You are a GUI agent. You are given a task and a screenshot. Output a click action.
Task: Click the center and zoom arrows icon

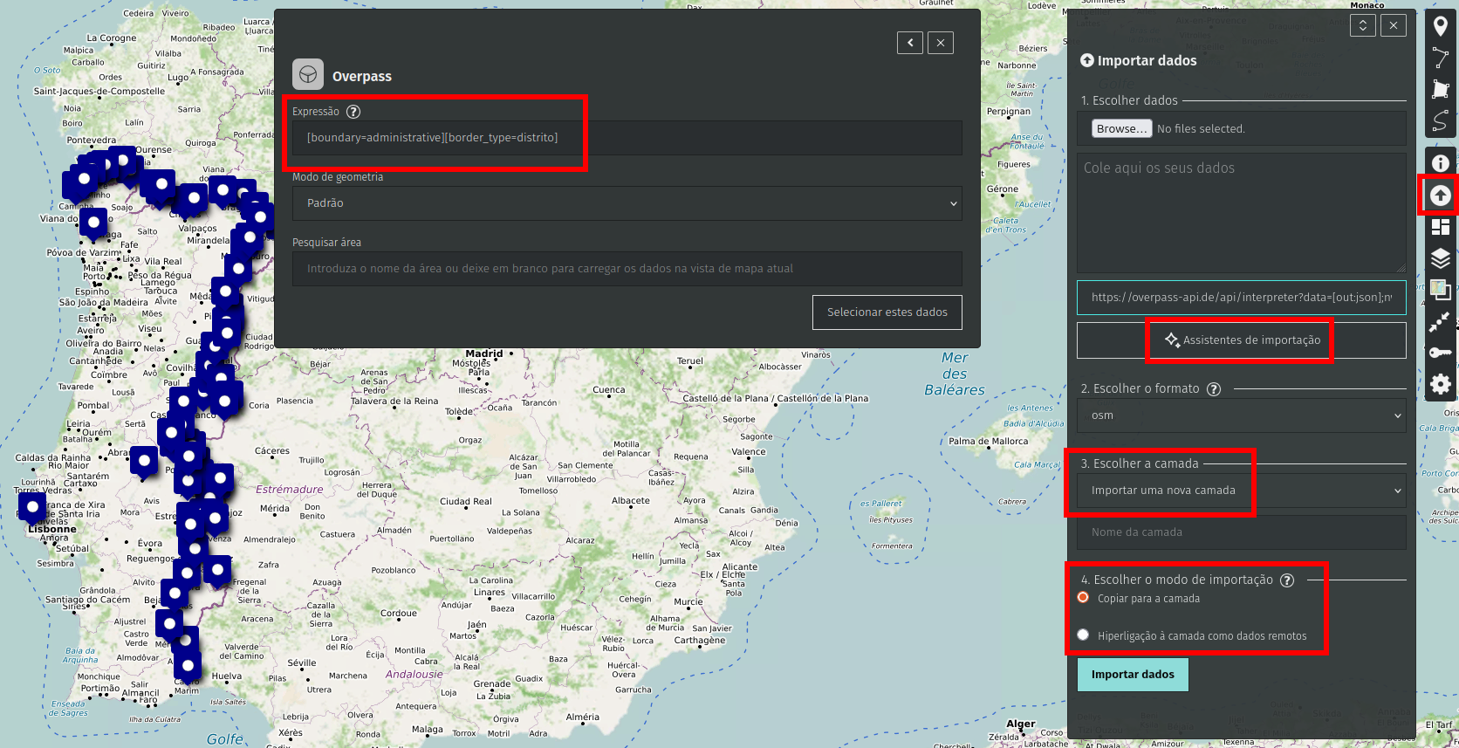point(1440,321)
